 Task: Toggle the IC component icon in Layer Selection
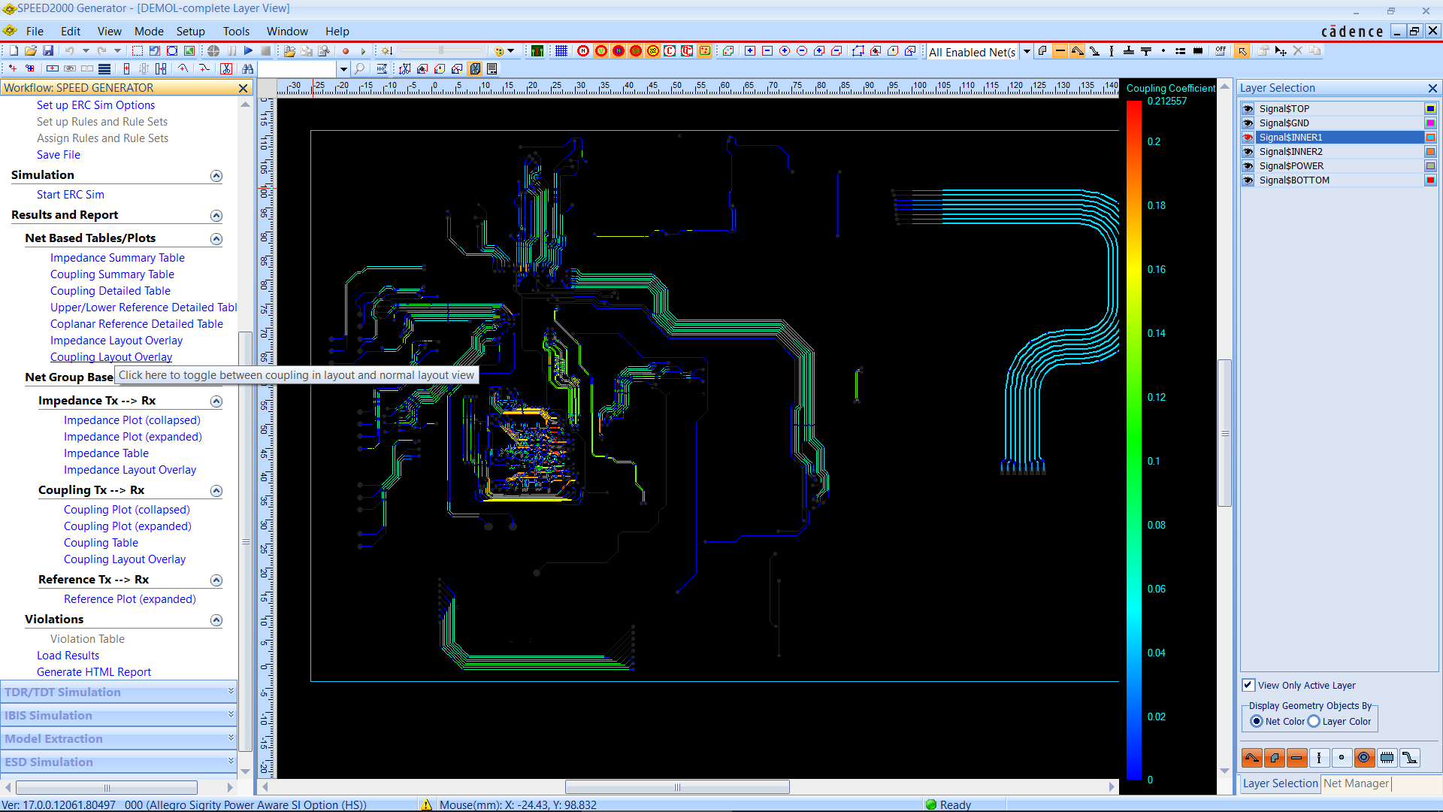pyautogui.click(x=1387, y=758)
